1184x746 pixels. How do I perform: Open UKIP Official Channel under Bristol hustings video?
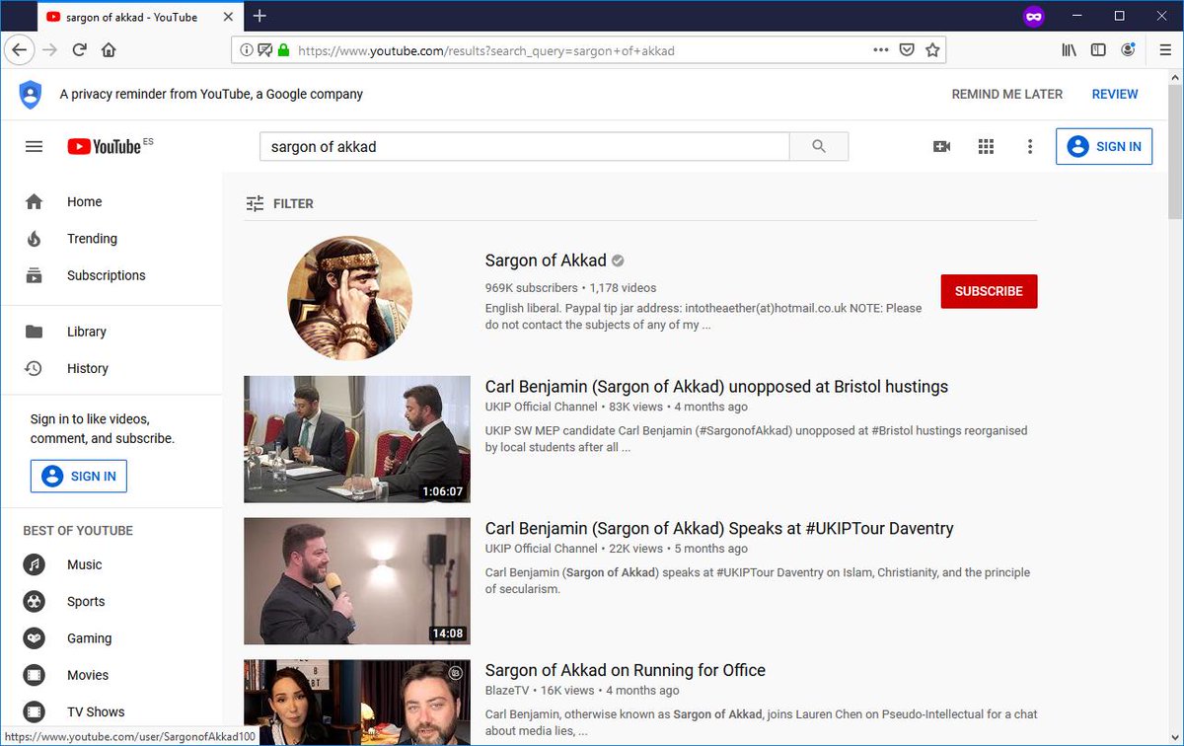[x=542, y=407]
